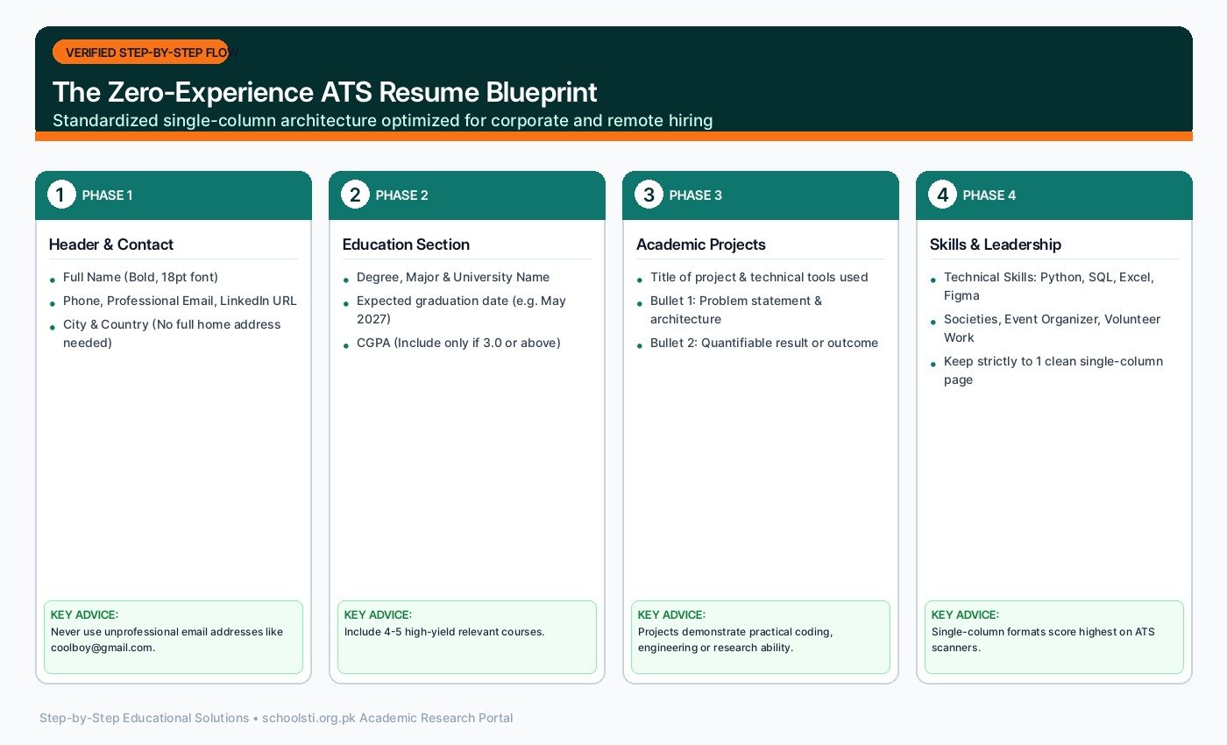The image size is (1227, 745).
Task: Click 'Full Name (Bold, 18pt font)' bullet
Action: pyautogui.click(x=140, y=277)
